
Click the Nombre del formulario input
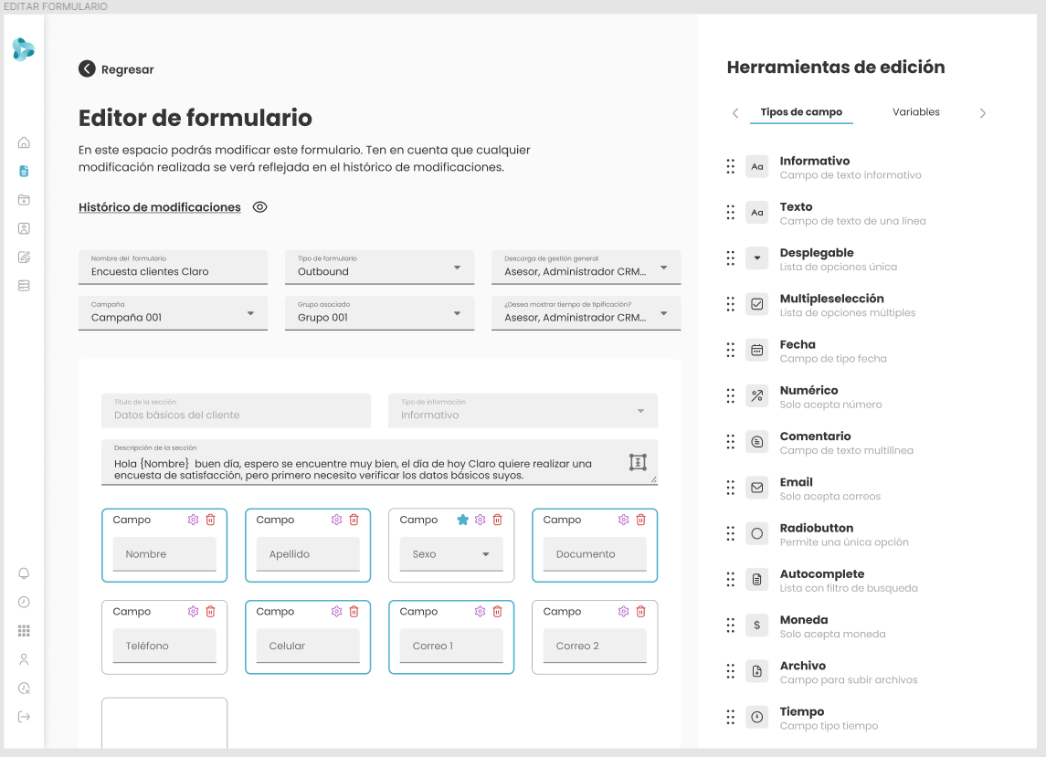point(173,268)
